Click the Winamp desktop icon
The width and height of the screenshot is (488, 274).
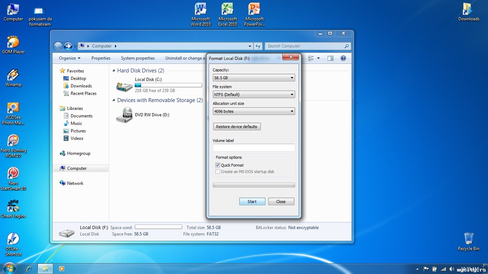click(13, 76)
